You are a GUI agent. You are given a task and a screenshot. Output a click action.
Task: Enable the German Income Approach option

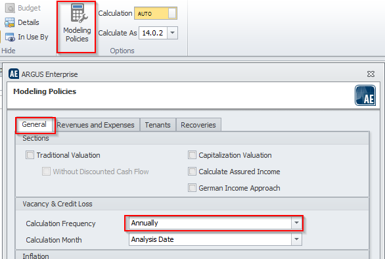(192, 188)
